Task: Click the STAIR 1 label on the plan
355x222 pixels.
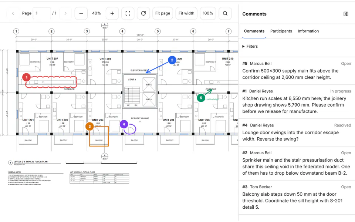Action: (x=132, y=80)
